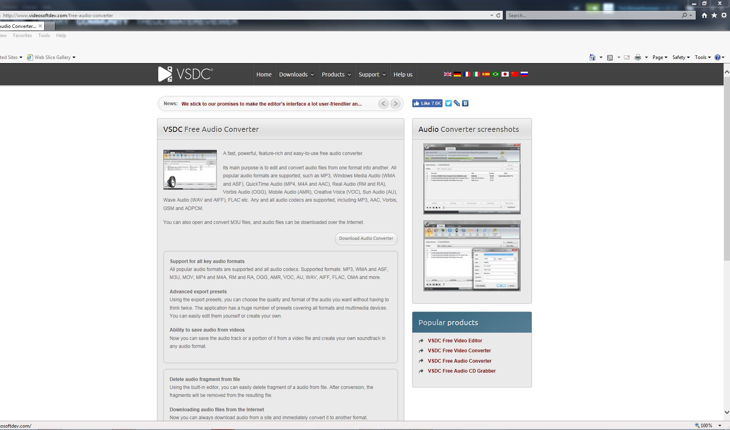Open the Safety dropdown in the command bar

coord(681,57)
